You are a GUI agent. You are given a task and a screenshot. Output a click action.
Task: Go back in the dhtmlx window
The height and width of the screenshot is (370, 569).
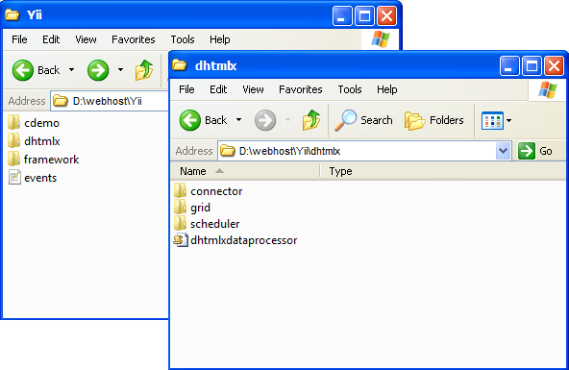click(x=203, y=120)
